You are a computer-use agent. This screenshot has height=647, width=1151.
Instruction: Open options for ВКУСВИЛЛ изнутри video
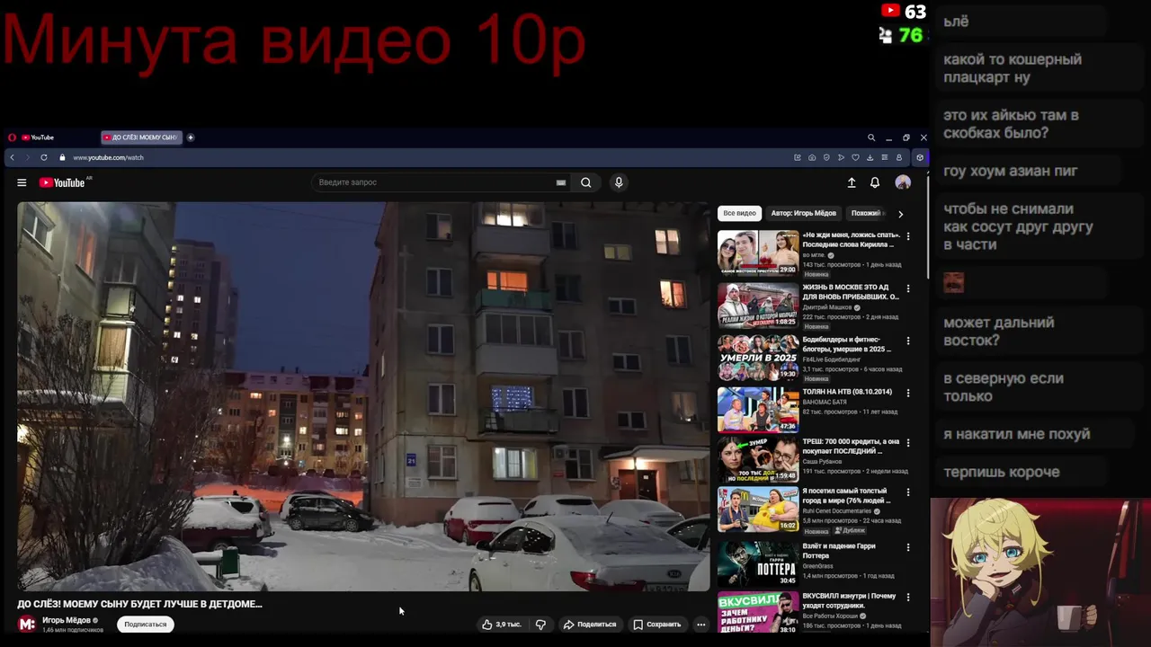pyautogui.click(x=908, y=597)
